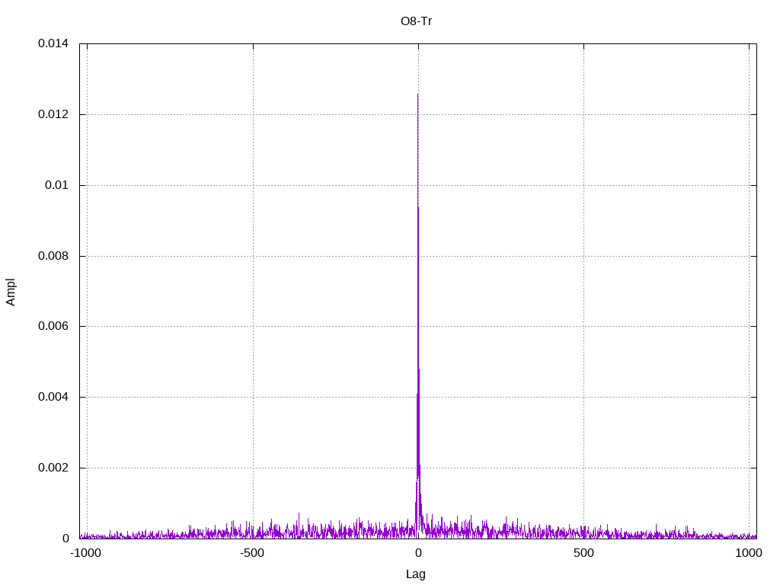
Task: Click the y-axis value 0.002
Action: tap(53, 468)
